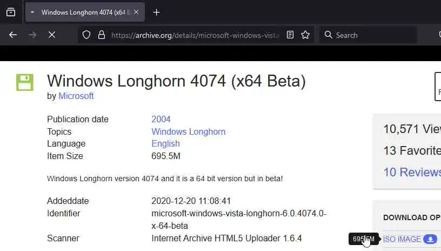
Task: Click the Item Size value 695.5M
Action: [x=166, y=156]
